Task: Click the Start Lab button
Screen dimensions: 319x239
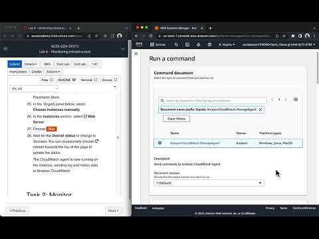Action: tap(63, 64)
